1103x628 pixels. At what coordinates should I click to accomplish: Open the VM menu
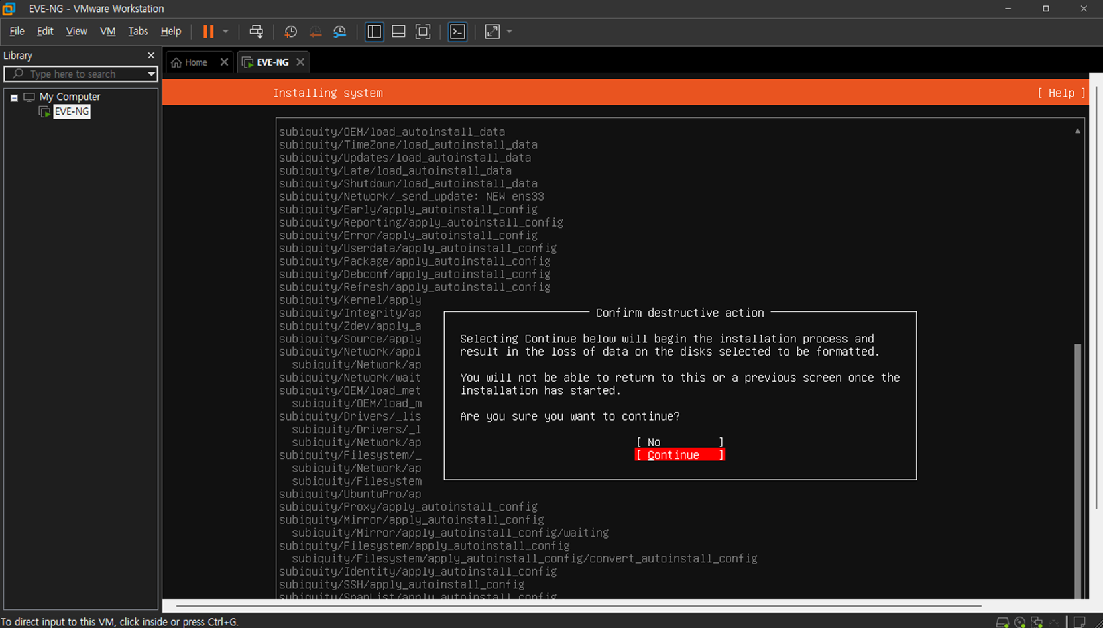click(x=107, y=31)
